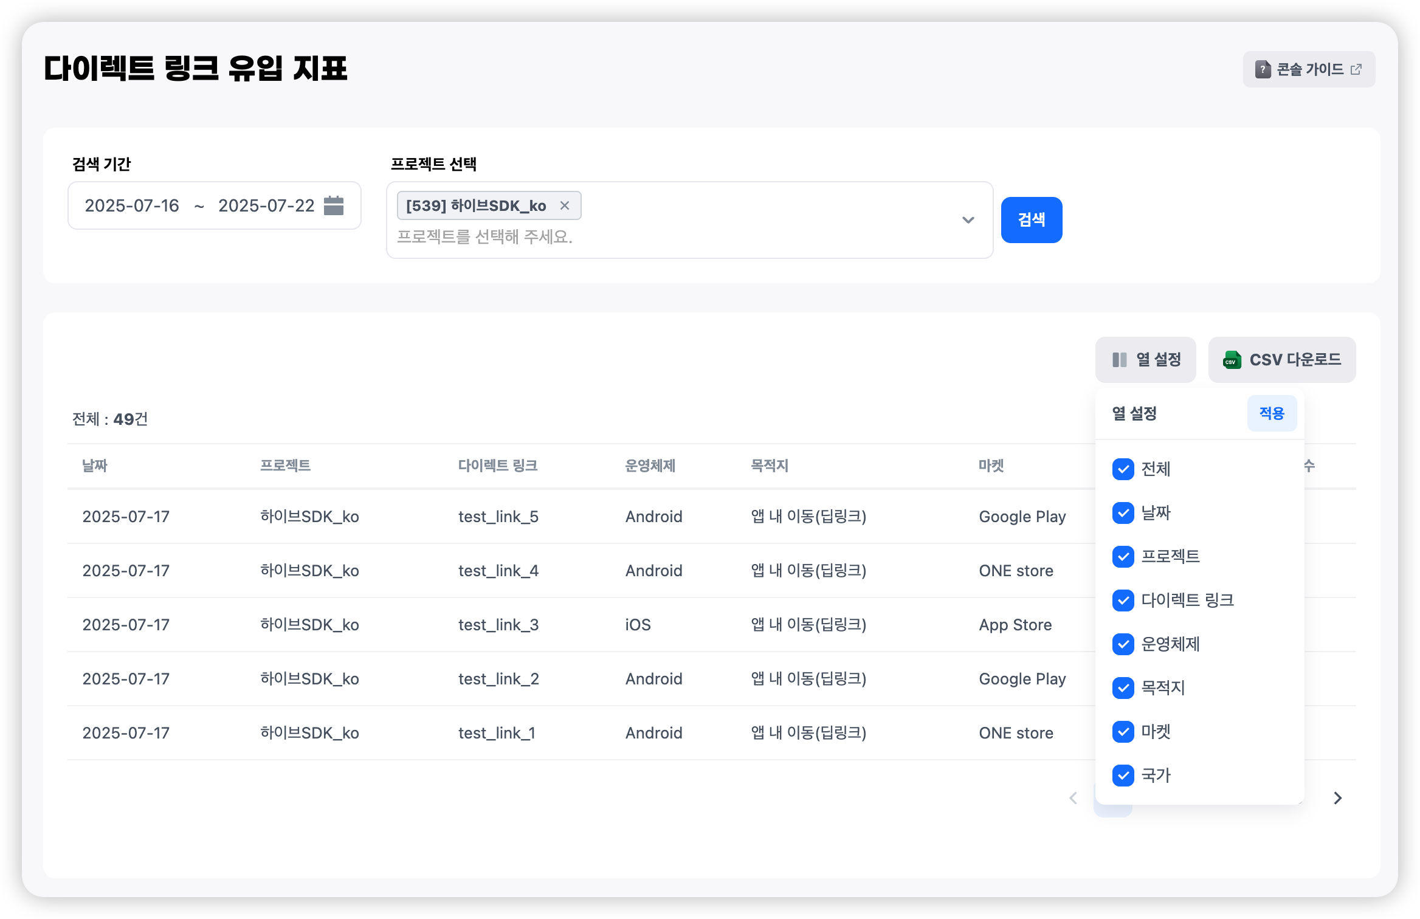Go to next page with right arrow

pos(1337,798)
